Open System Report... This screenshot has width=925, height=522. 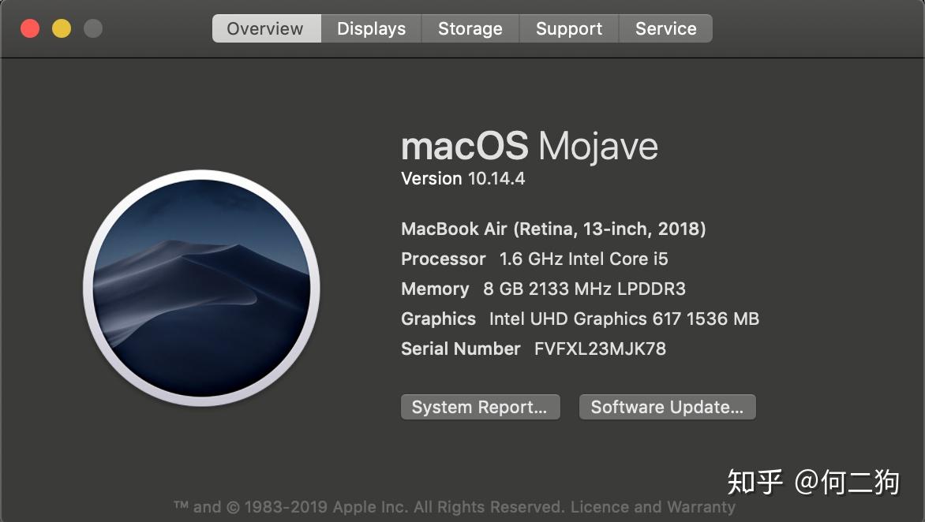[x=480, y=407]
